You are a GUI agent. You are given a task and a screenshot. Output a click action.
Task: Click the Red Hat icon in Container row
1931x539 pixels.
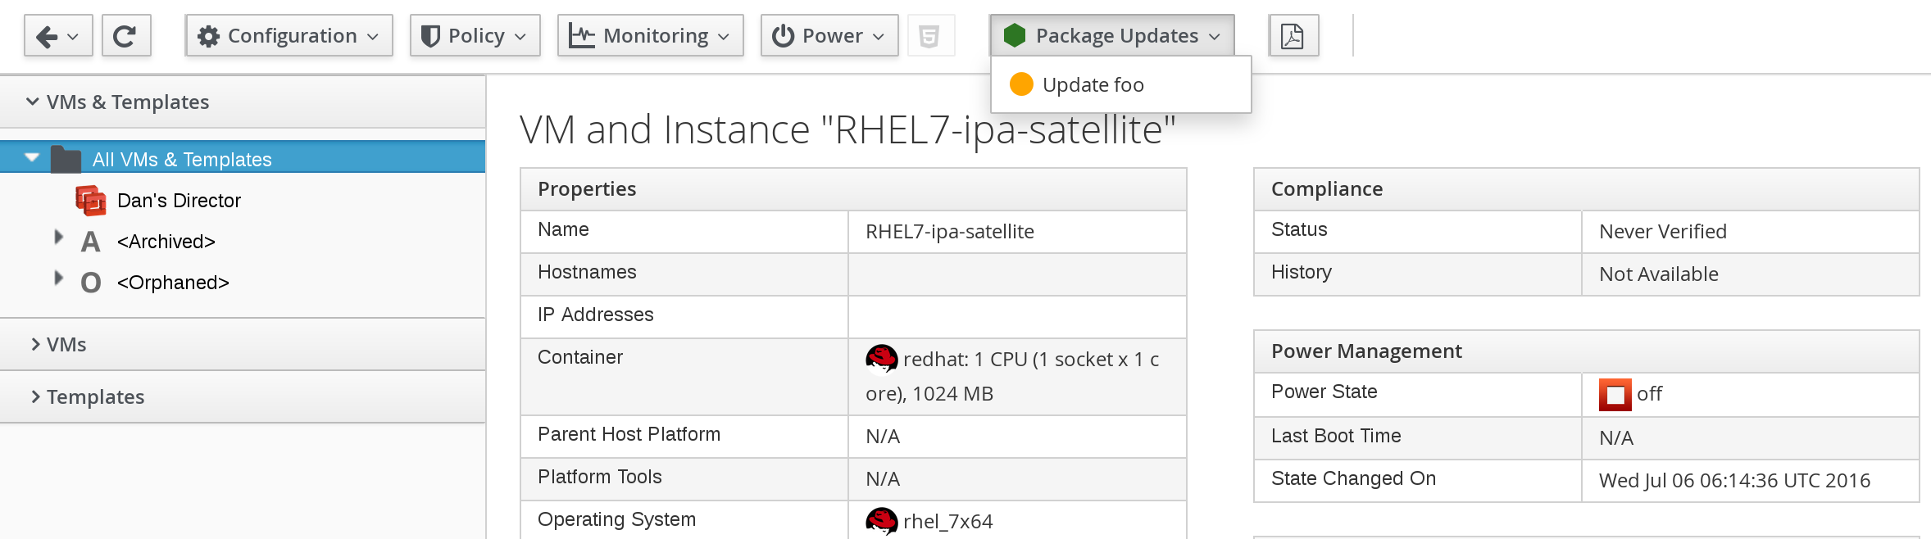882,359
